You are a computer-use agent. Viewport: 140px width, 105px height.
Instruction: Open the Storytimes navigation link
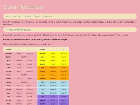click(x=47, y=16)
